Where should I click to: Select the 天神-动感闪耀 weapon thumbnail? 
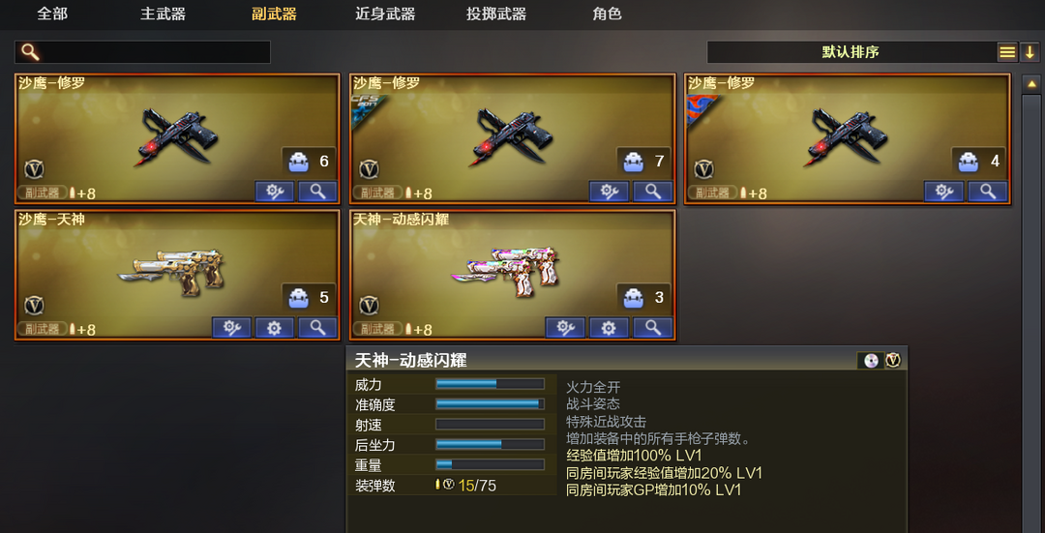[506, 270]
